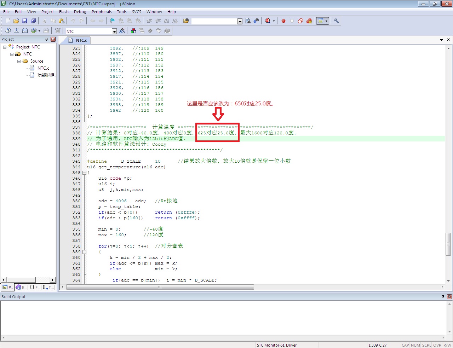Click the incremental find icon beside search box

(256, 21)
